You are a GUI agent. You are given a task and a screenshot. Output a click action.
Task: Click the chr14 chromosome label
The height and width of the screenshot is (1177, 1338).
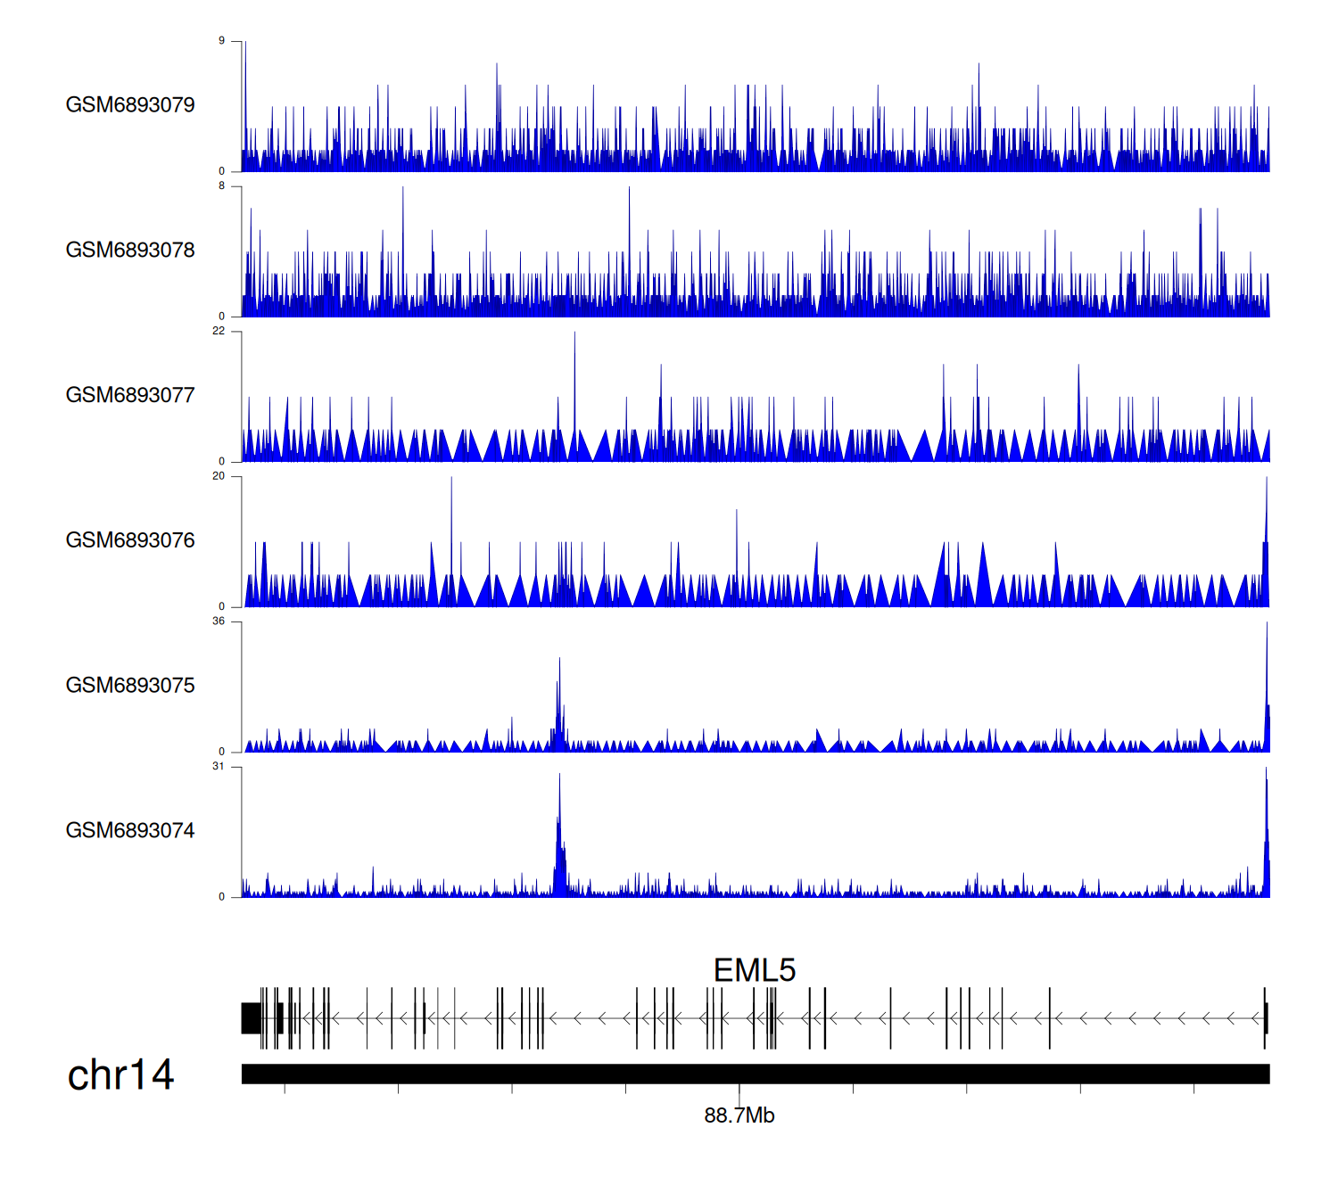pos(120,1075)
